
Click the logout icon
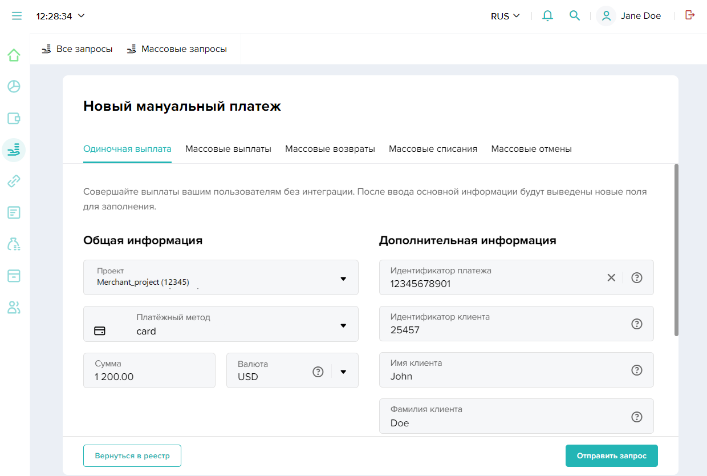tap(690, 15)
